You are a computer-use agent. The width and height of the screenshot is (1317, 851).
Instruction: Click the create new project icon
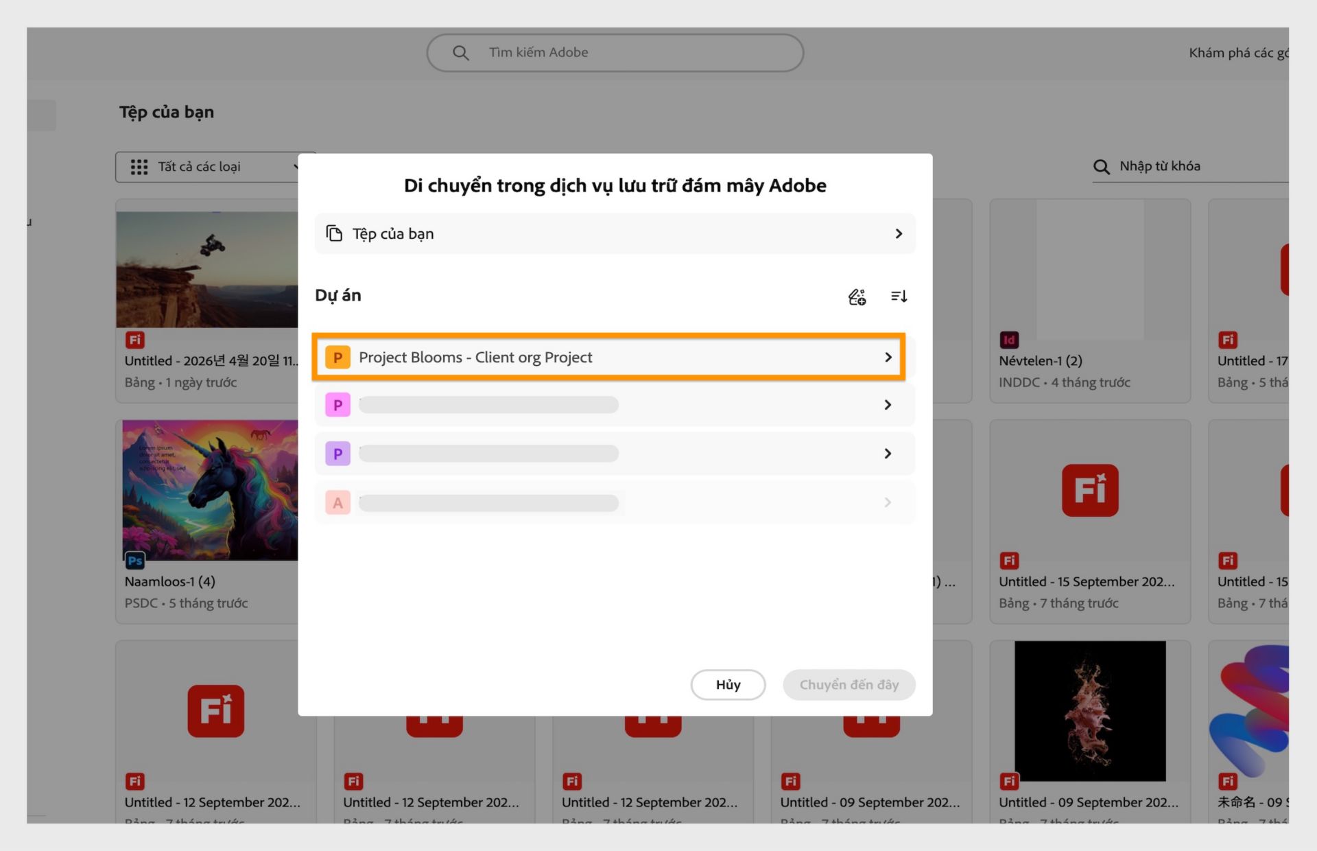[x=857, y=296]
